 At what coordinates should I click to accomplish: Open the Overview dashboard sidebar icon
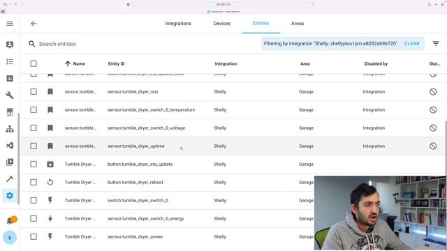(x=10, y=45)
